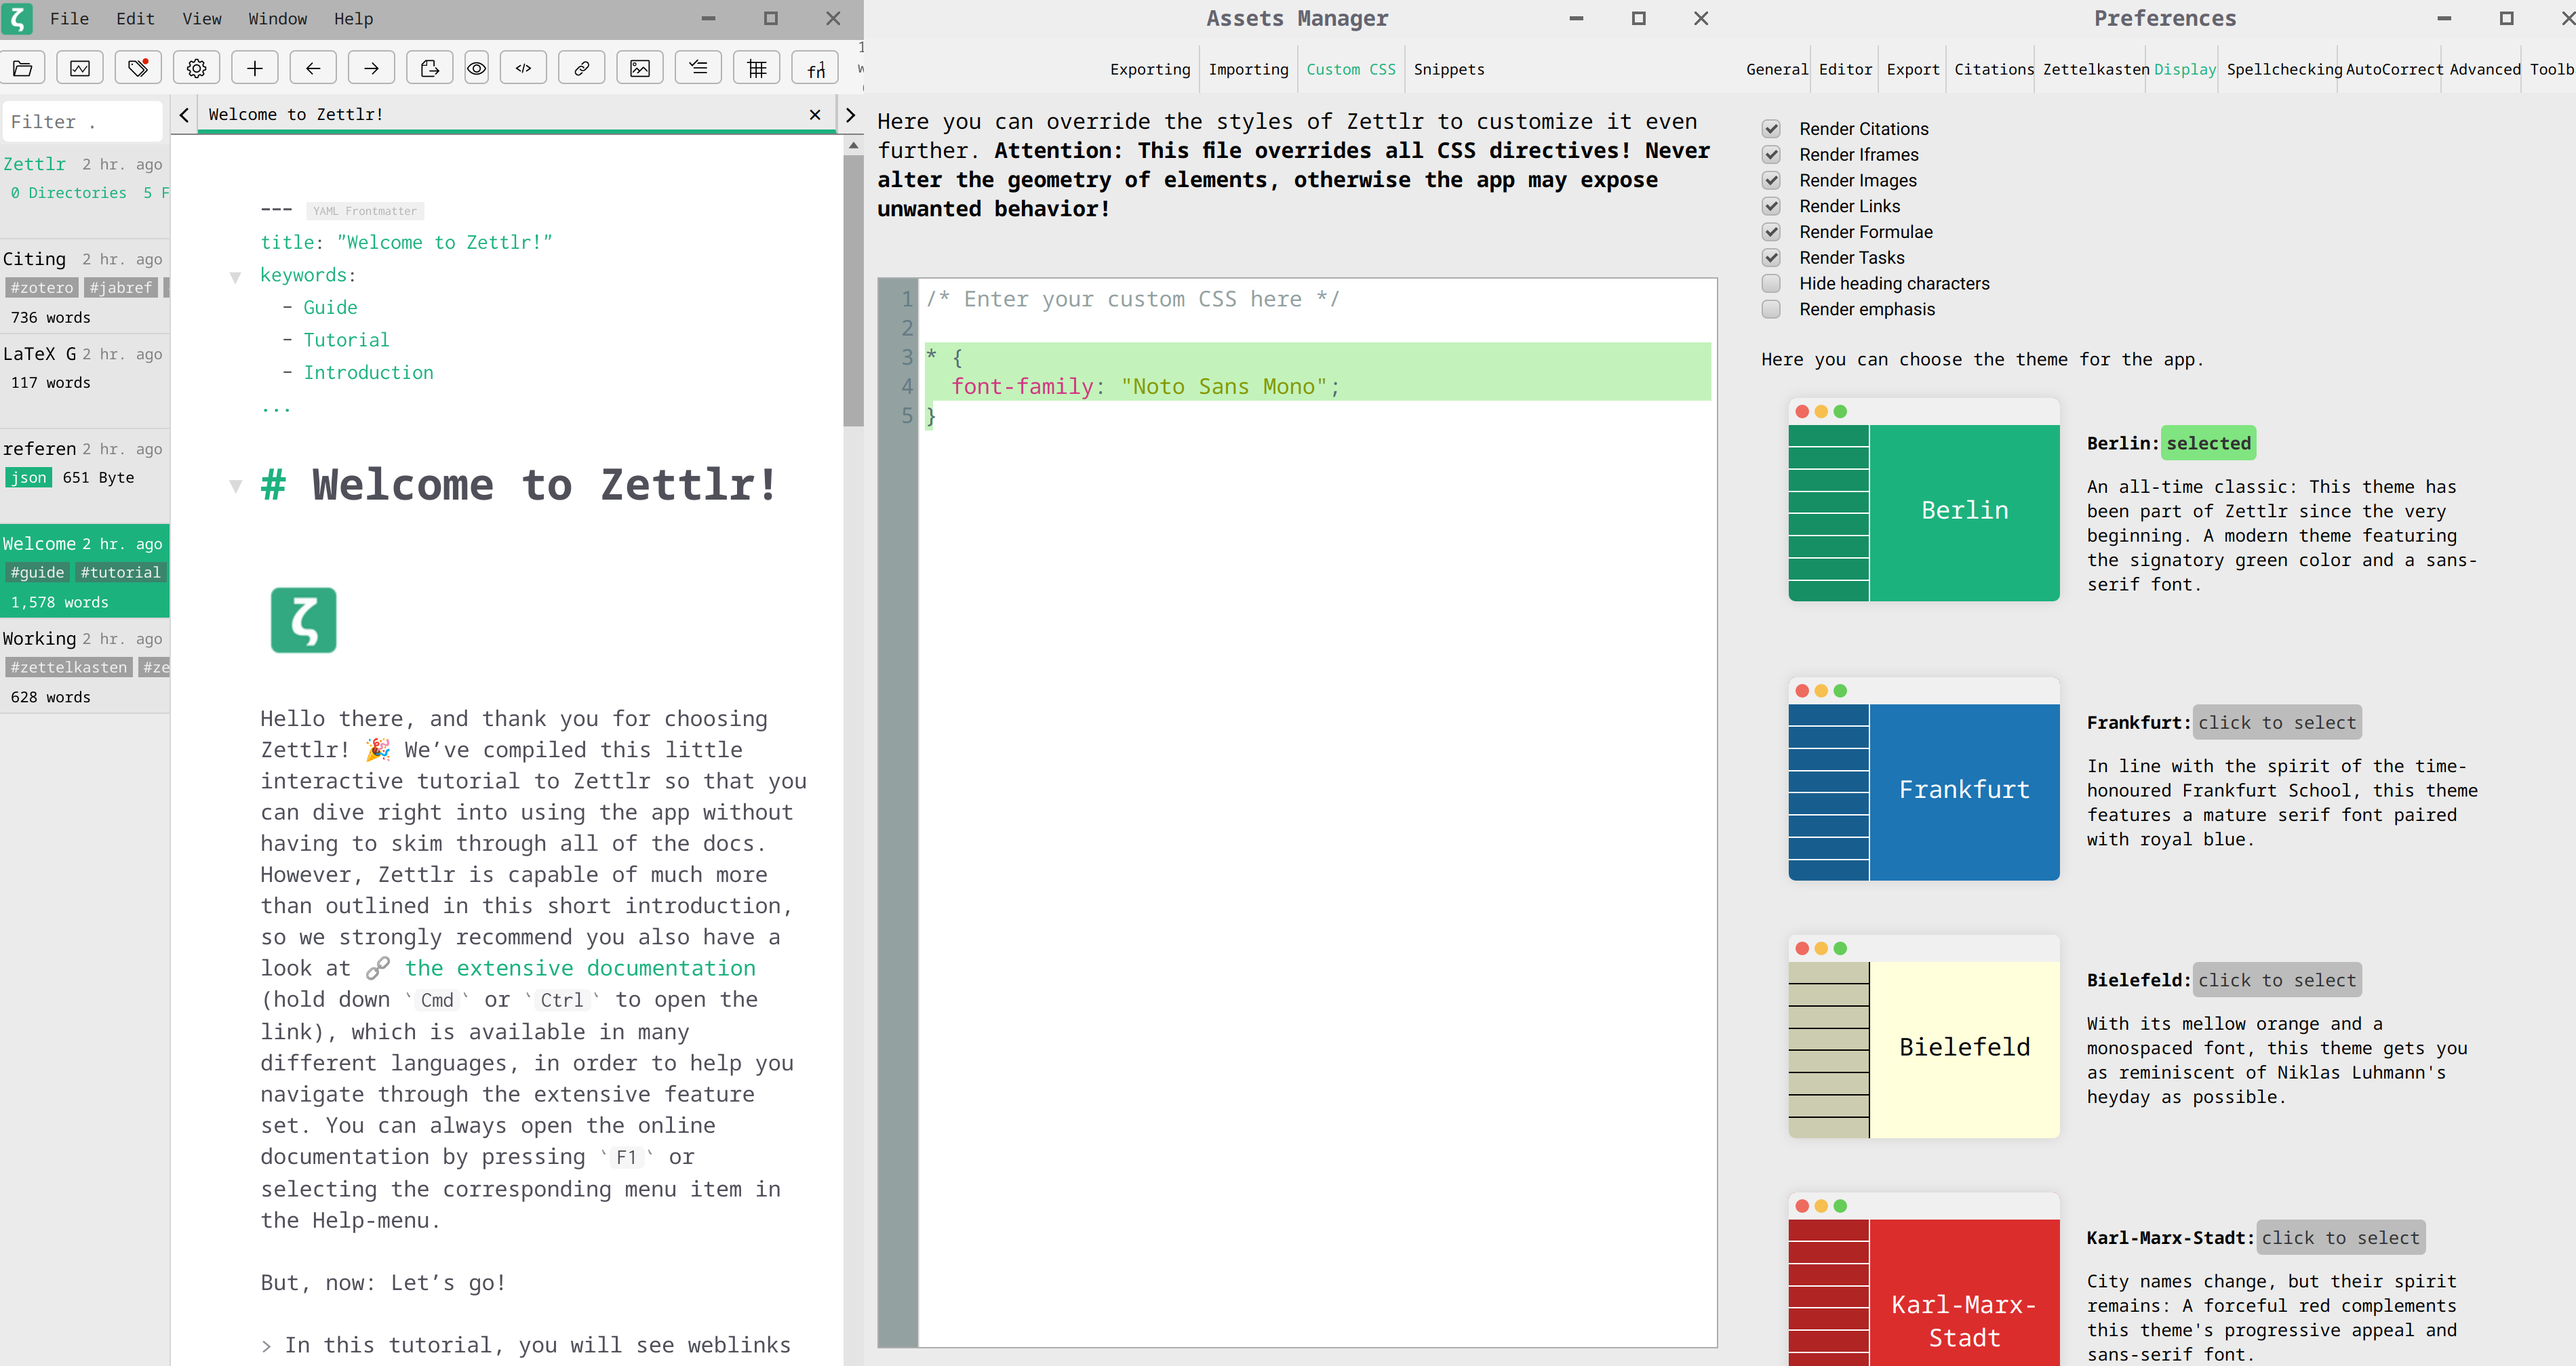
Task: Insert a task list from the toolbar
Action: [698, 68]
